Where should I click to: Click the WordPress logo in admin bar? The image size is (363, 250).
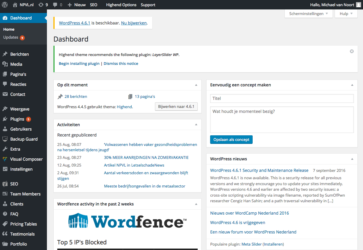(5, 5)
